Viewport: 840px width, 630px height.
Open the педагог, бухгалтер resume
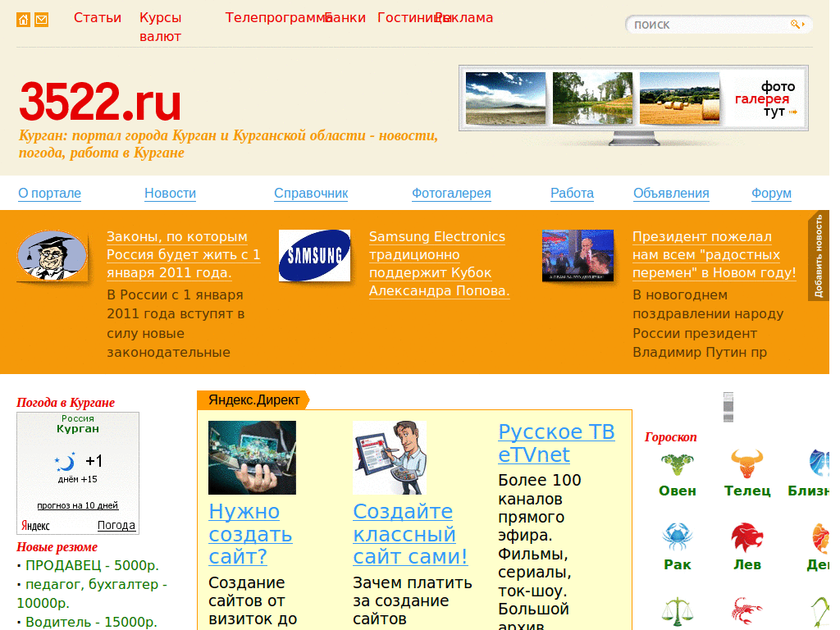[x=92, y=594]
